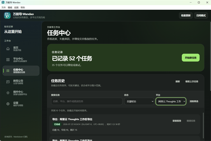The width and height of the screenshot is (211, 141).
Task: Click the text 总数 10，导出 10，图片 15
Action: point(64,130)
